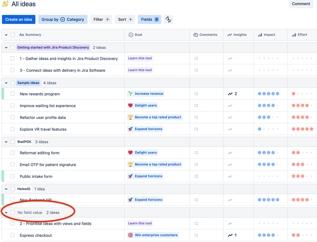Click the Sample ideas category label
Image resolution: width=317 pixels, height=242 pixels.
[x=28, y=83]
